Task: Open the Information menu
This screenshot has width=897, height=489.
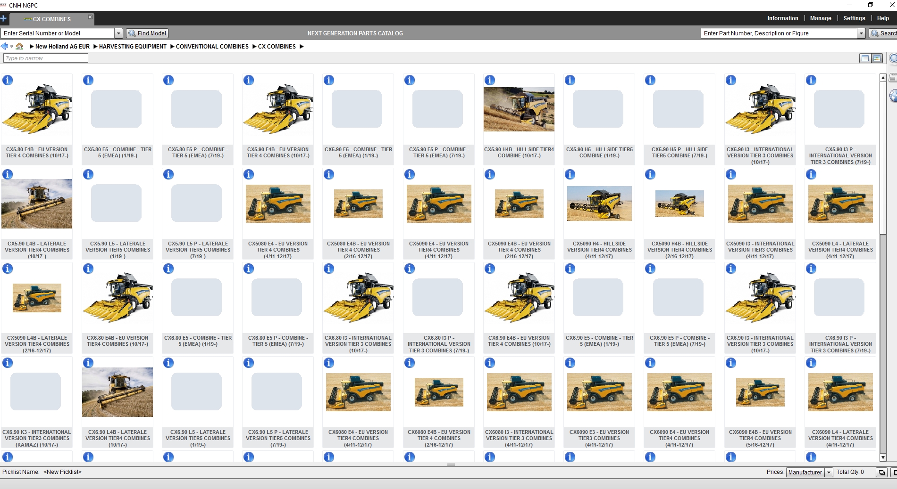Action: [782, 18]
